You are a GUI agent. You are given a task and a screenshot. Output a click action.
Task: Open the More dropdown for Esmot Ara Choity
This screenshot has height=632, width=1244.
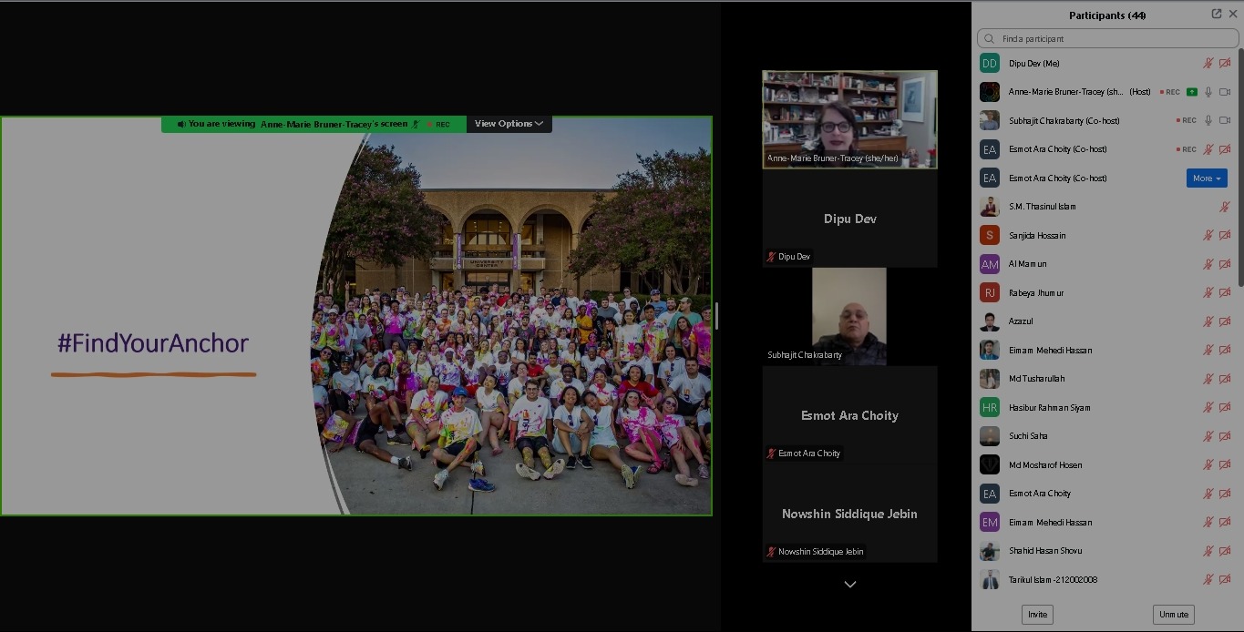(1206, 178)
